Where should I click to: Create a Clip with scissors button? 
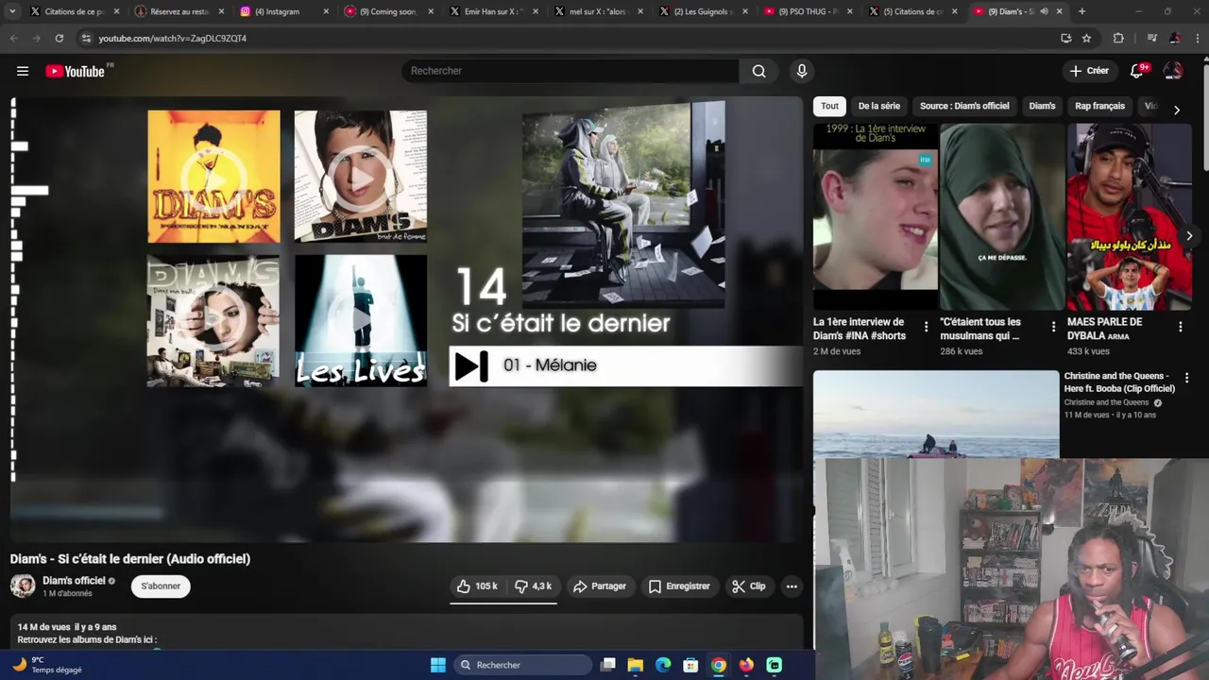[749, 586]
